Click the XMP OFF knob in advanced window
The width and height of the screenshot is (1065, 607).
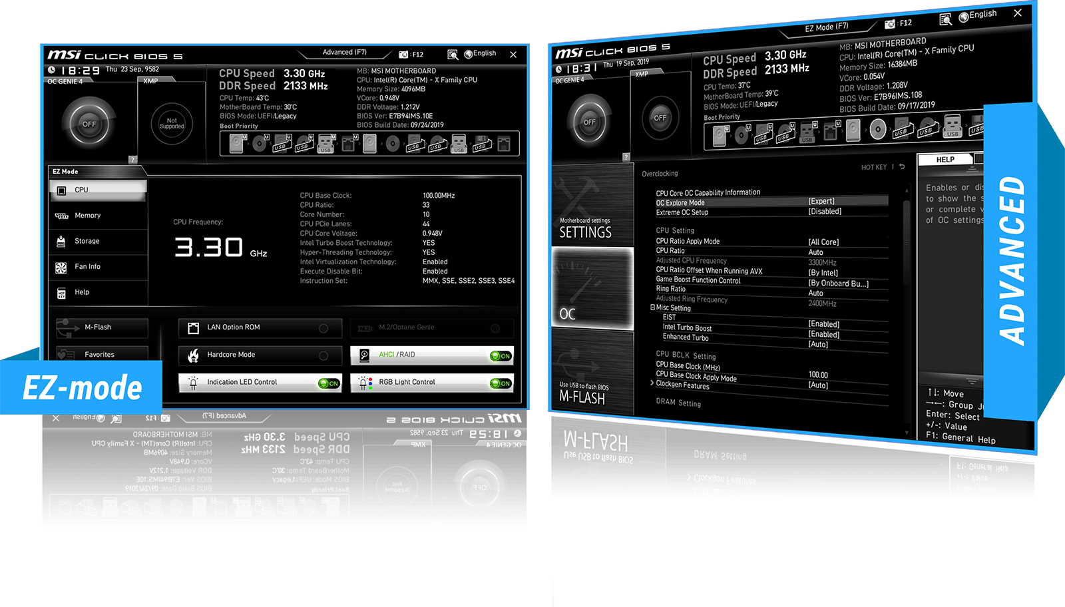pos(659,118)
